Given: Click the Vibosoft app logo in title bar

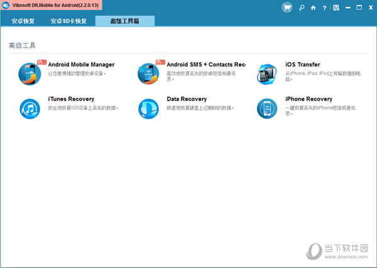Looking at the screenshot, I should (6, 5).
